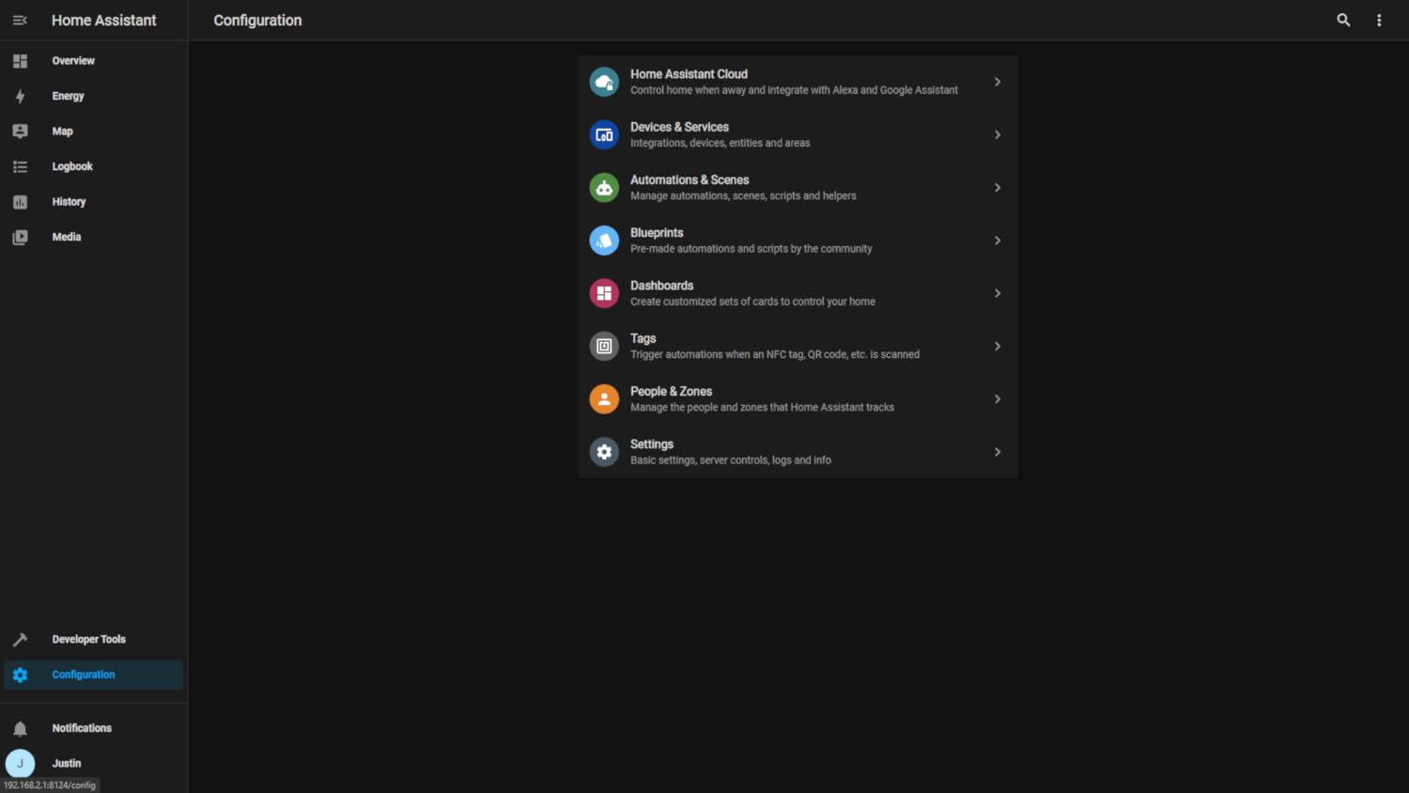The width and height of the screenshot is (1409, 793).
Task: Click 'Pre-made automations and scripts by the community'
Action: pyautogui.click(x=751, y=249)
